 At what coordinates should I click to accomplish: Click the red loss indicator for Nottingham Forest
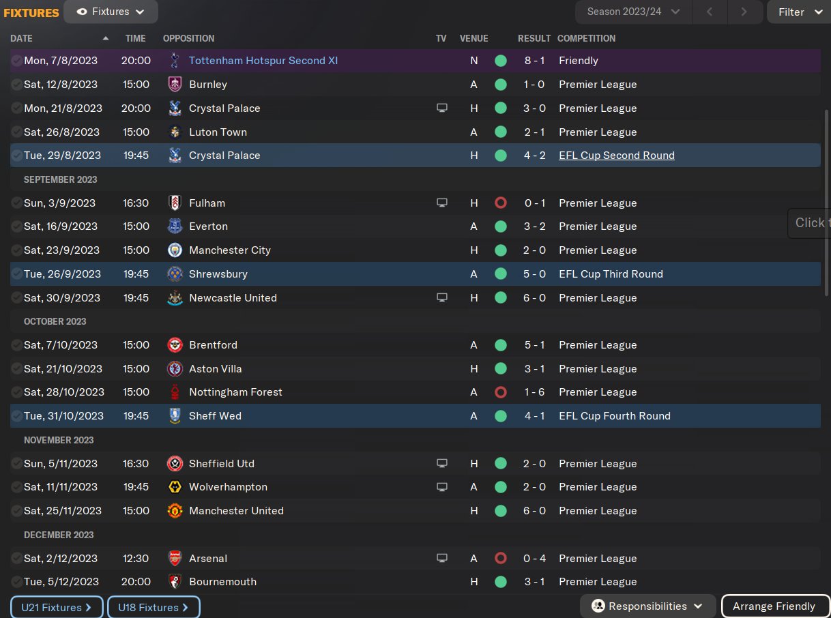pyautogui.click(x=501, y=392)
